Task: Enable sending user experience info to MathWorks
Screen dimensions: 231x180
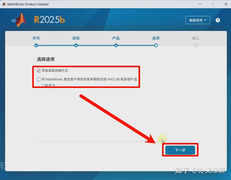Action: click(39, 79)
